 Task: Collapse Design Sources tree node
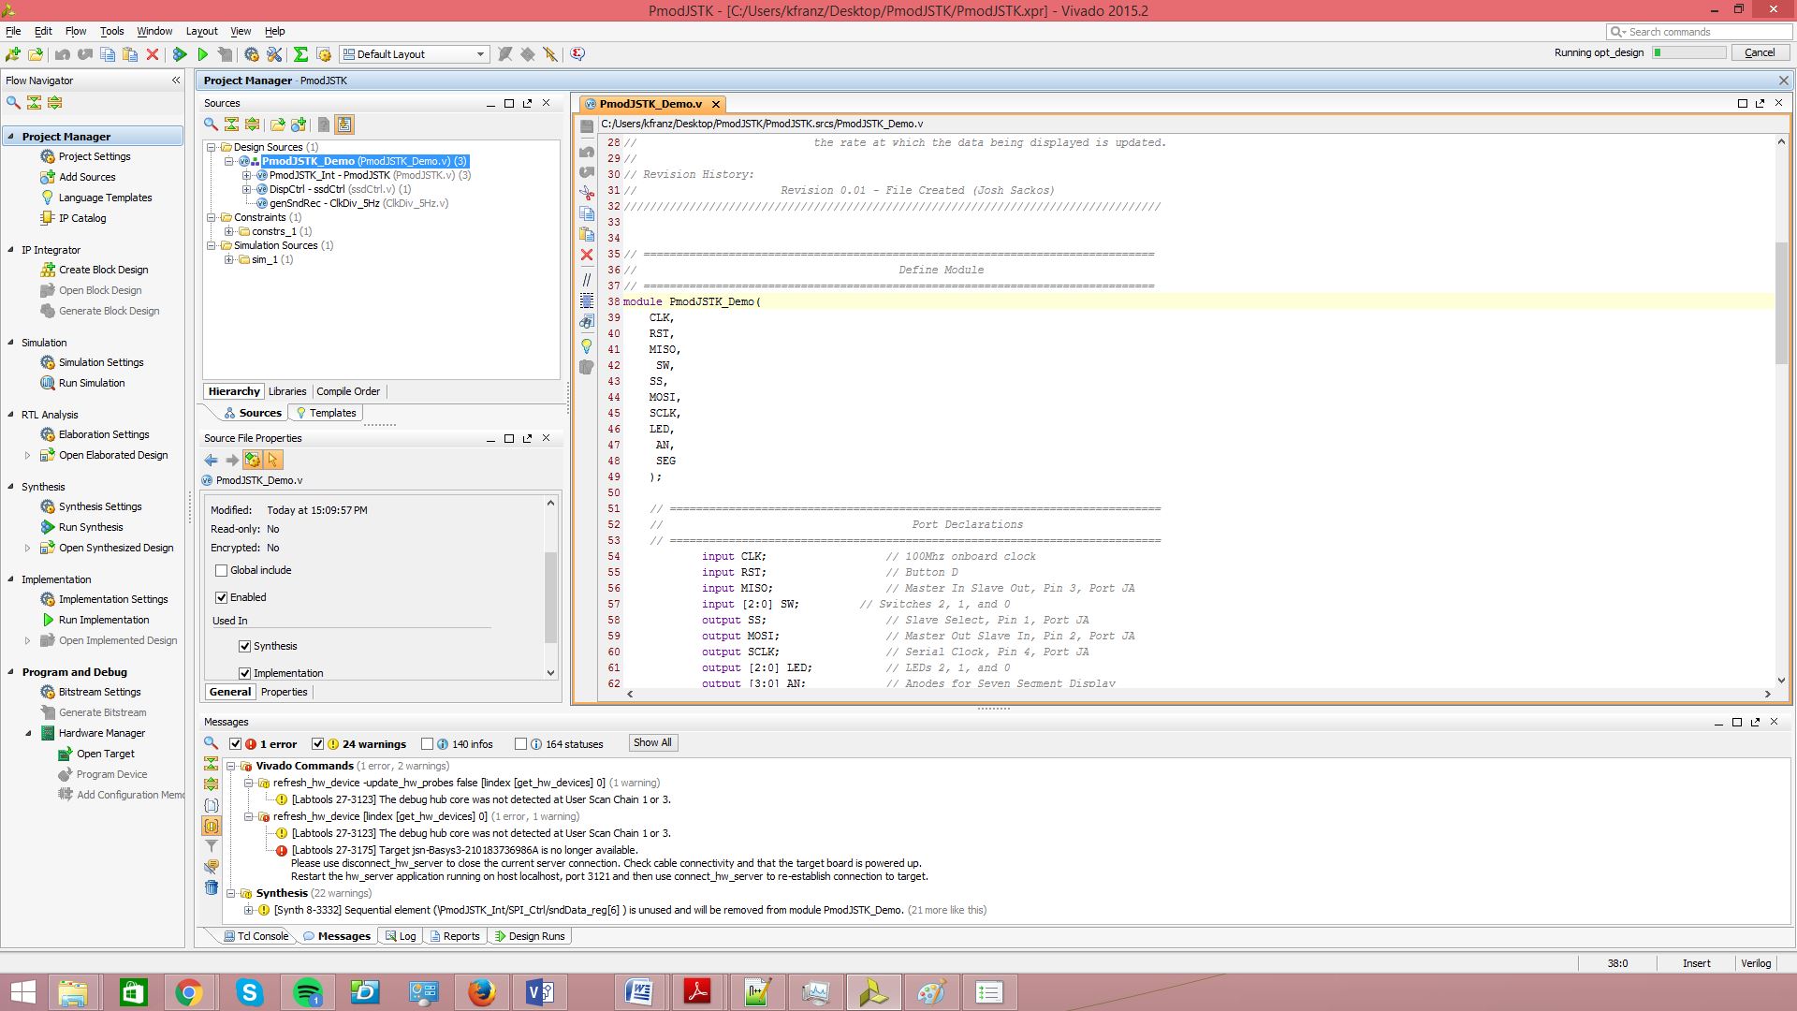coord(212,147)
